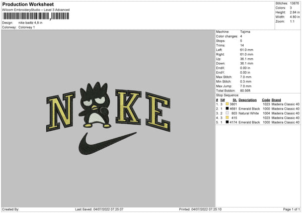This screenshot has width=302, height=213.
Task: Click the Stitches value 13876
Action: tap(294, 4)
